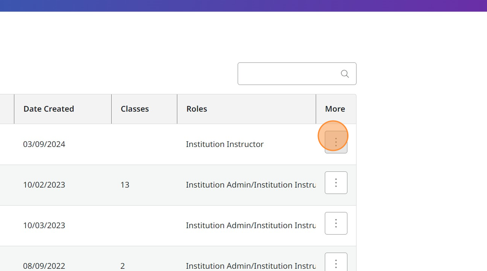Viewport: 487px width, 271px height.
Task: Click the search magnifier icon
Action: click(x=345, y=74)
